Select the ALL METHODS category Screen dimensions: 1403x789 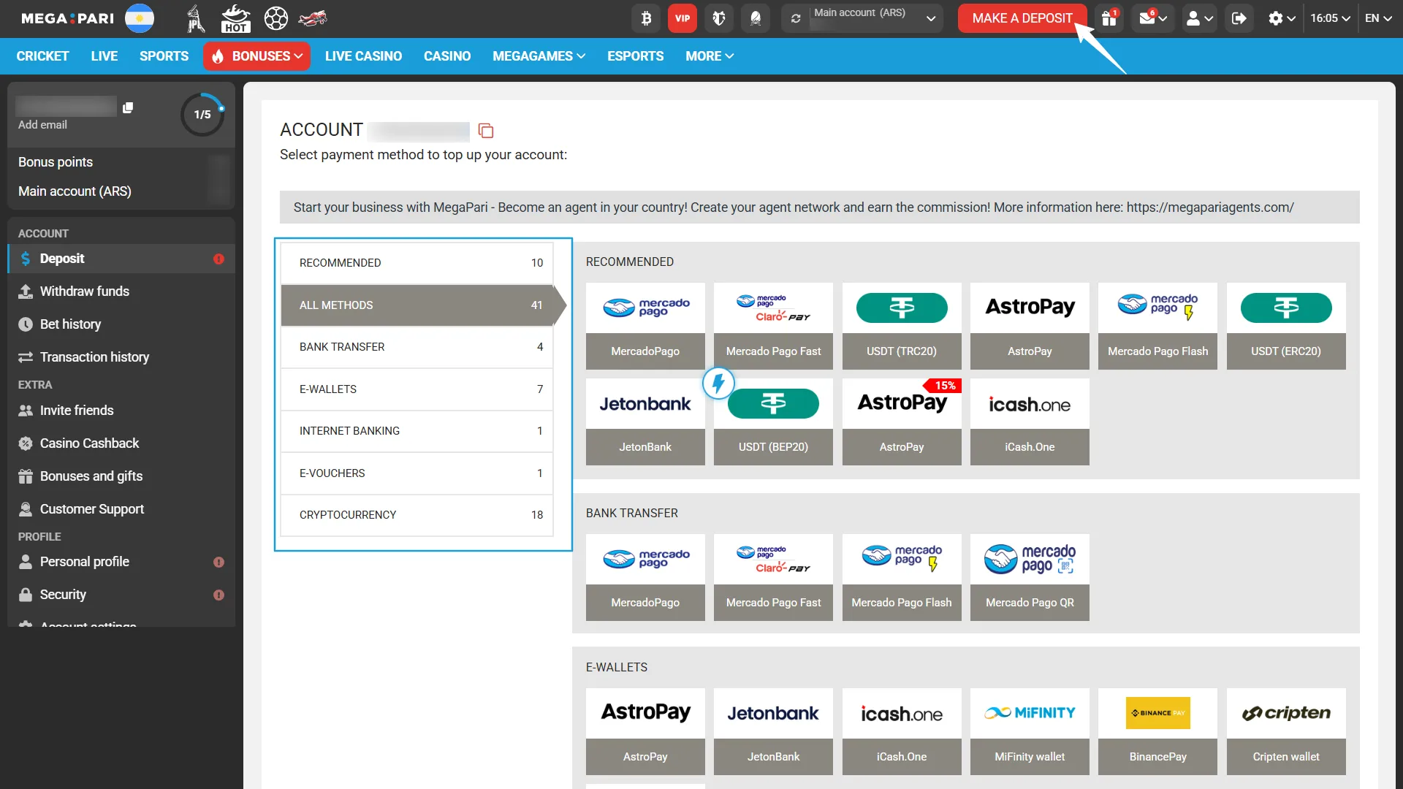pos(417,305)
